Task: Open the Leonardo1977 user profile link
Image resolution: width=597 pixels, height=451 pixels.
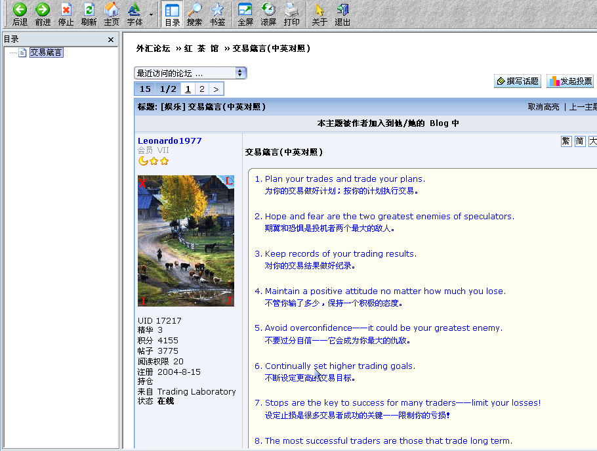Action: point(170,141)
